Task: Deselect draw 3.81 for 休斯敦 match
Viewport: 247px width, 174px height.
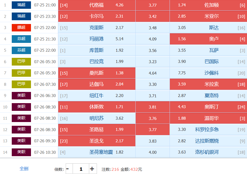Action: click(x=152, y=107)
